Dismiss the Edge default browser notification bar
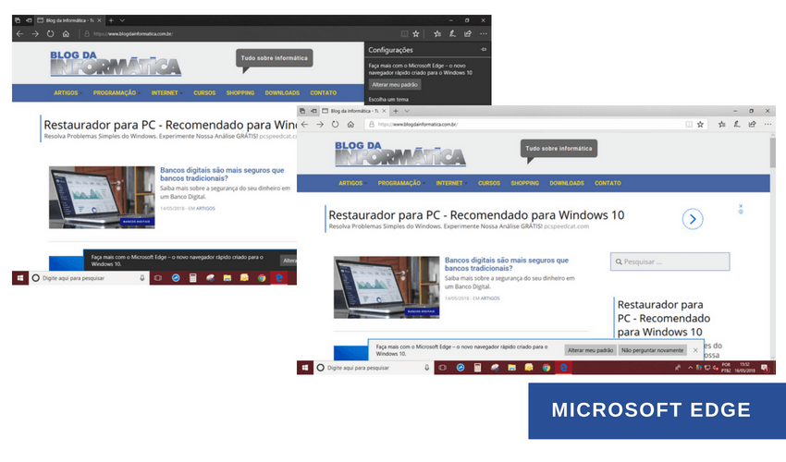 (x=695, y=350)
